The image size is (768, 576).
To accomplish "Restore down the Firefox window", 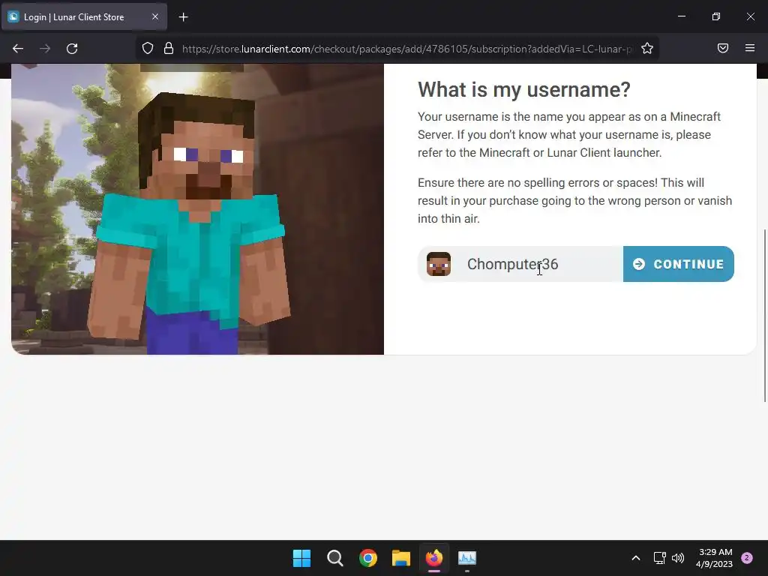I will [x=716, y=16].
